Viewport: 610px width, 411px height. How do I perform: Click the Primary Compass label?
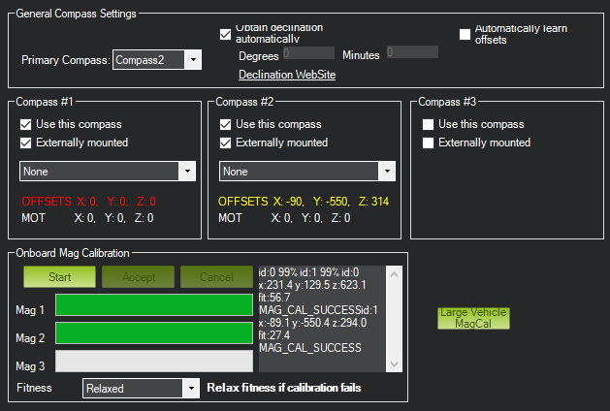[x=66, y=60]
